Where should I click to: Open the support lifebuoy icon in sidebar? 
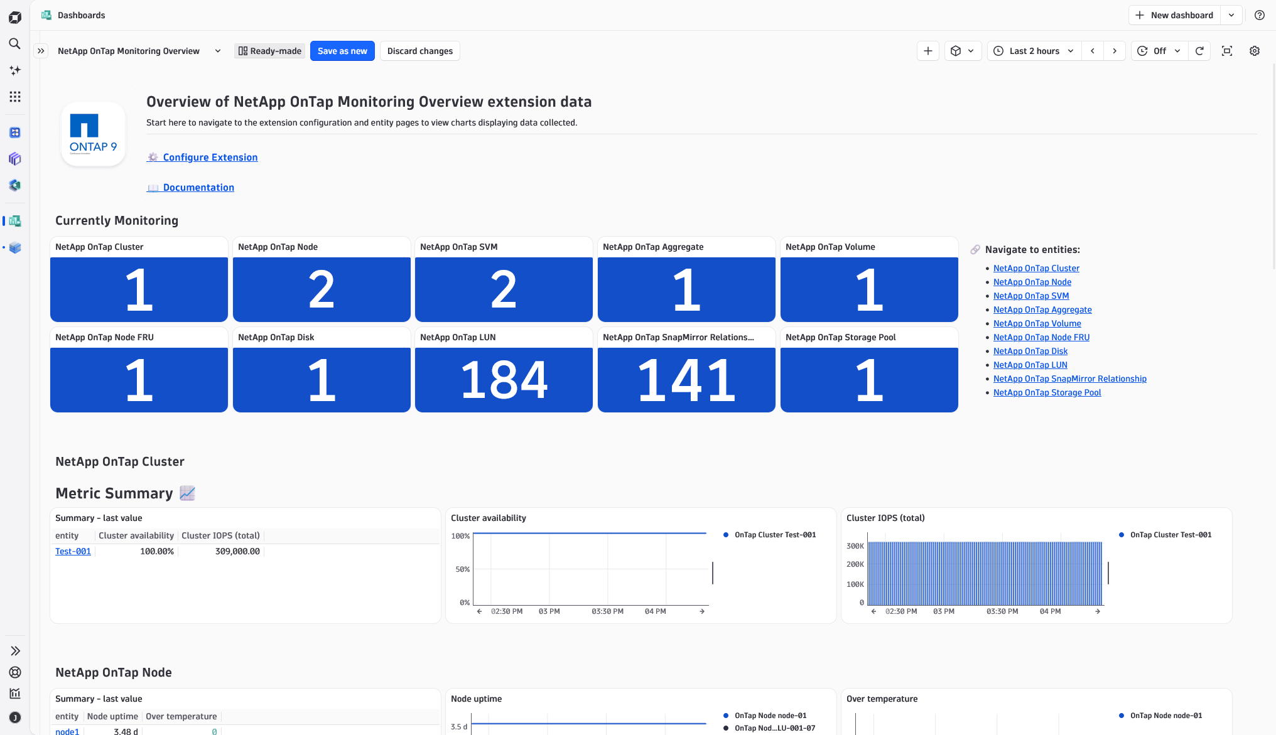point(15,672)
